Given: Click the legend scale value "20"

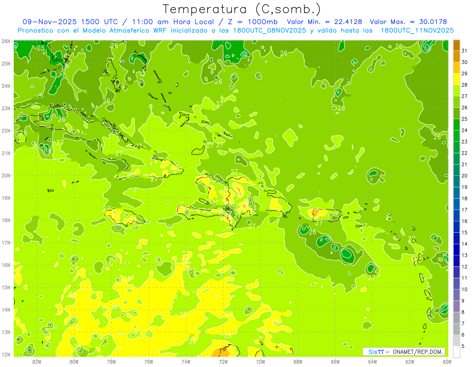Looking at the screenshot, I should pos(464,176).
